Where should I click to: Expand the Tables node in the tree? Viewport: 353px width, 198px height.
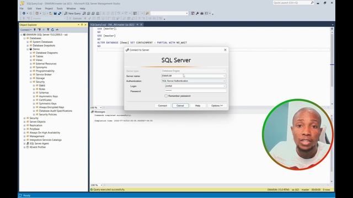pyautogui.click(x=31, y=56)
